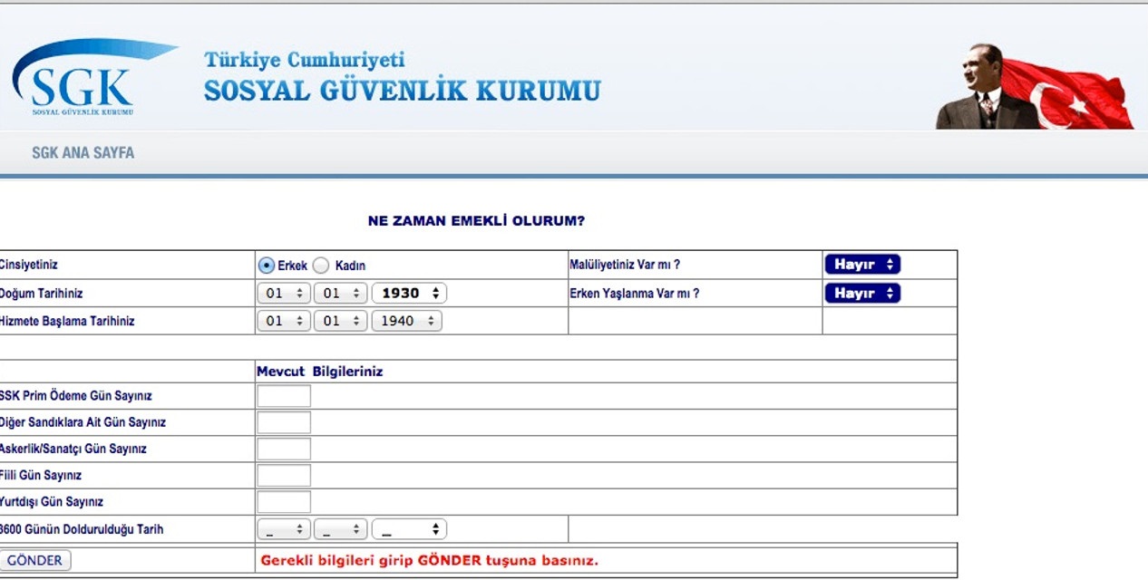Screen dimensions: 1148x580
Task: Click the SSK Prim Ödeme Gün input field
Action: pos(282,395)
